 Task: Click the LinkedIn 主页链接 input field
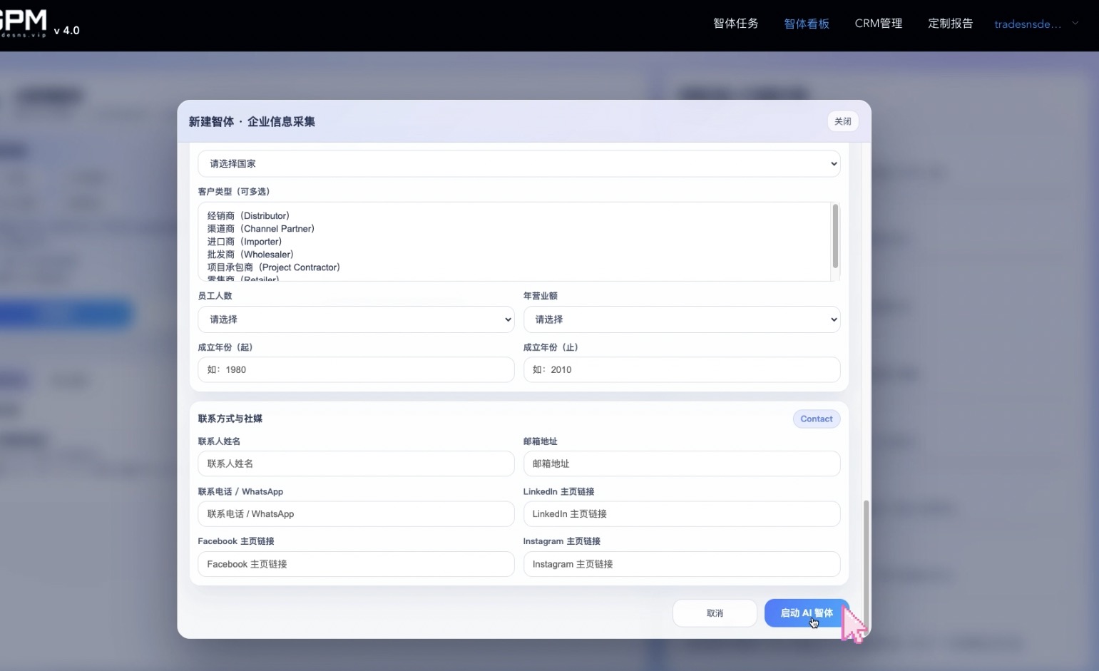(681, 514)
